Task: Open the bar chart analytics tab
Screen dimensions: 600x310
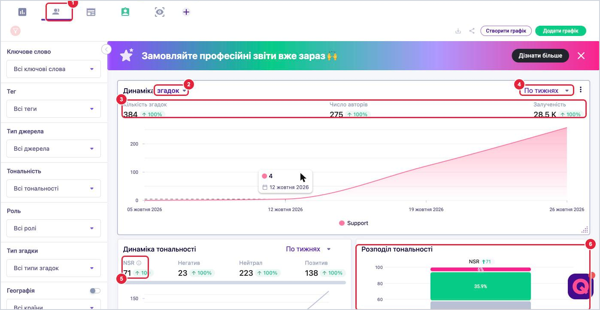Action: tap(22, 12)
